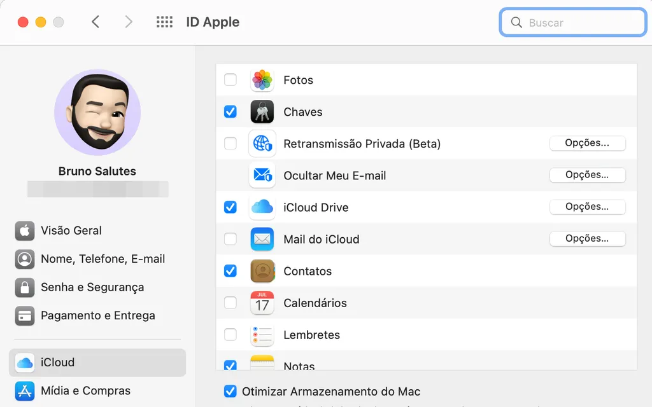The image size is (652, 407).
Task: Click the Calendários calendar icon
Action: (x=262, y=303)
